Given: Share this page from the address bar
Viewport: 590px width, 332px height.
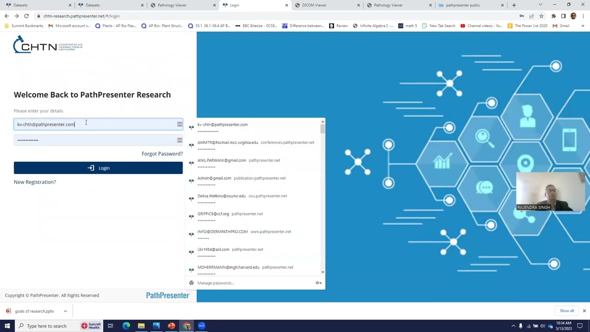Looking at the screenshot, I should coord(531,16).
